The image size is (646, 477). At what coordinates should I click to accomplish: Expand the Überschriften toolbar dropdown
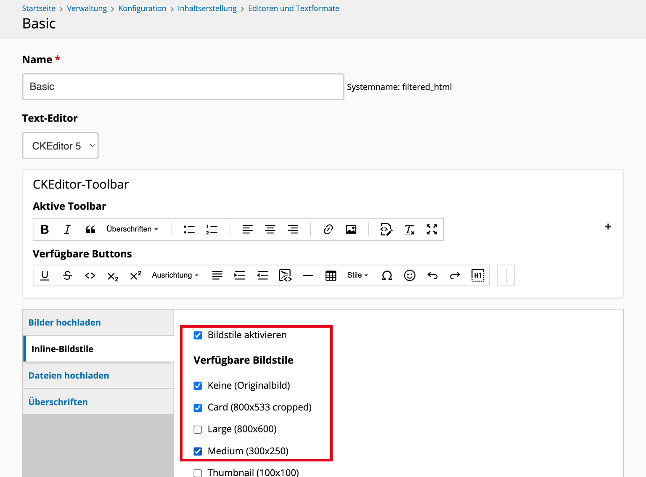(132, 229)
